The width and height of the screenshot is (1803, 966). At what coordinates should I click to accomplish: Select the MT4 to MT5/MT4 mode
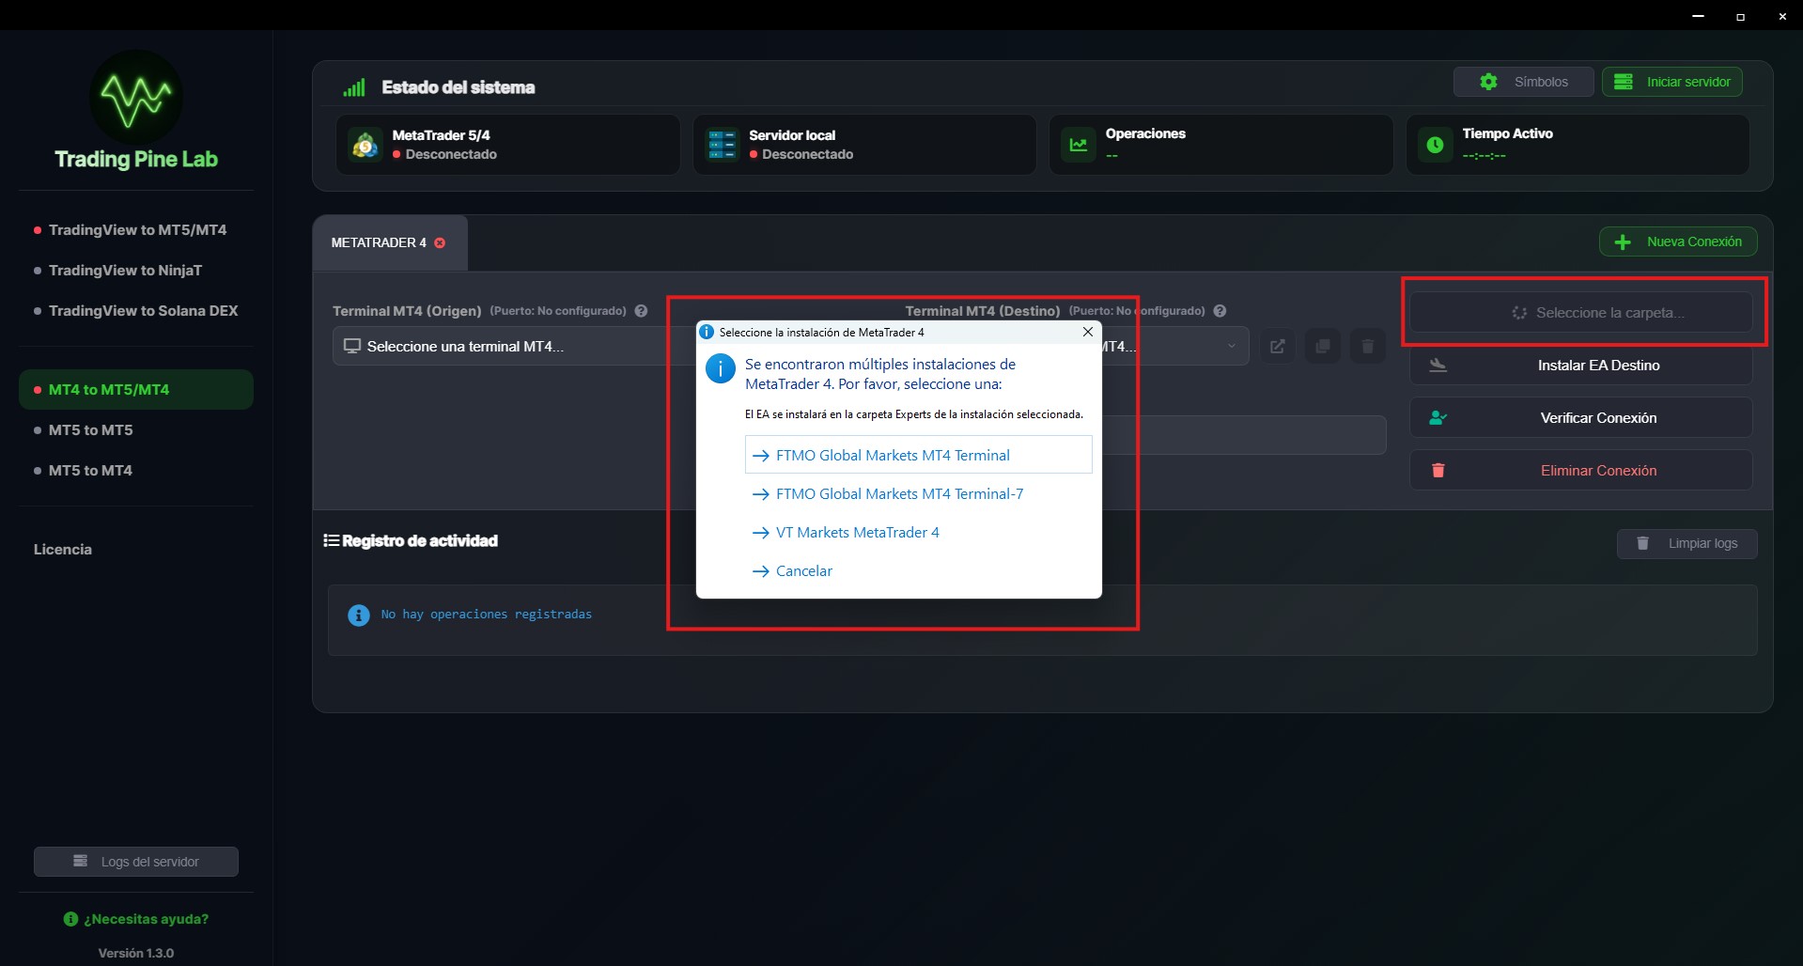[108, 389]
